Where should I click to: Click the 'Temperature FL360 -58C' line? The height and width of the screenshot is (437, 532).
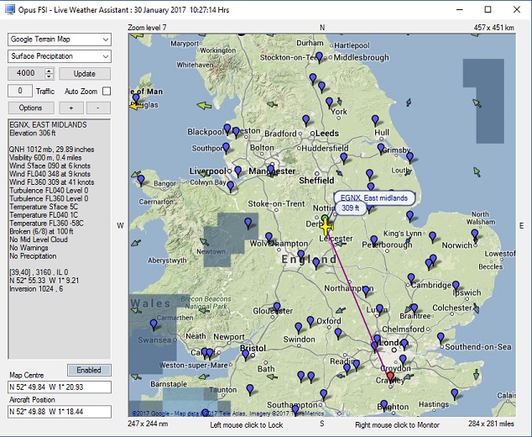pos(46,224)
